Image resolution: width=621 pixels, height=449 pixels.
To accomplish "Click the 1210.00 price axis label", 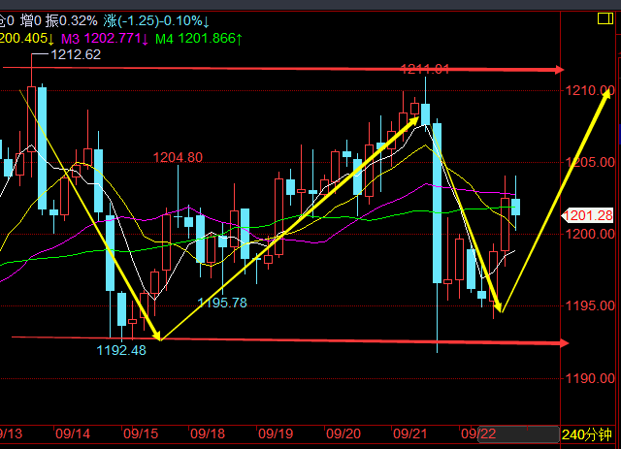I will pos(590,90).
